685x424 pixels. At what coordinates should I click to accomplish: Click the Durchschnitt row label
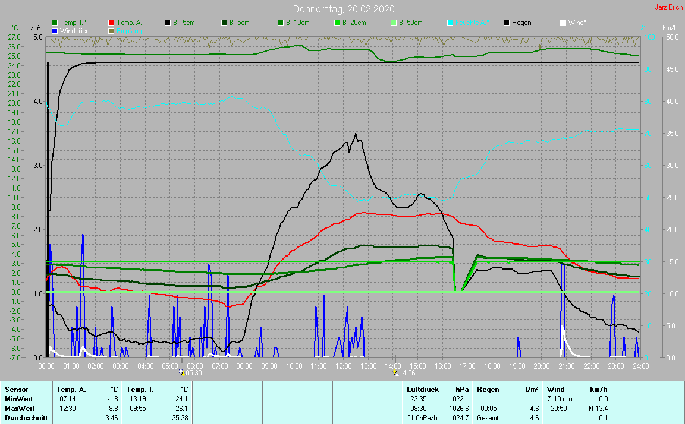click(24, 418)
